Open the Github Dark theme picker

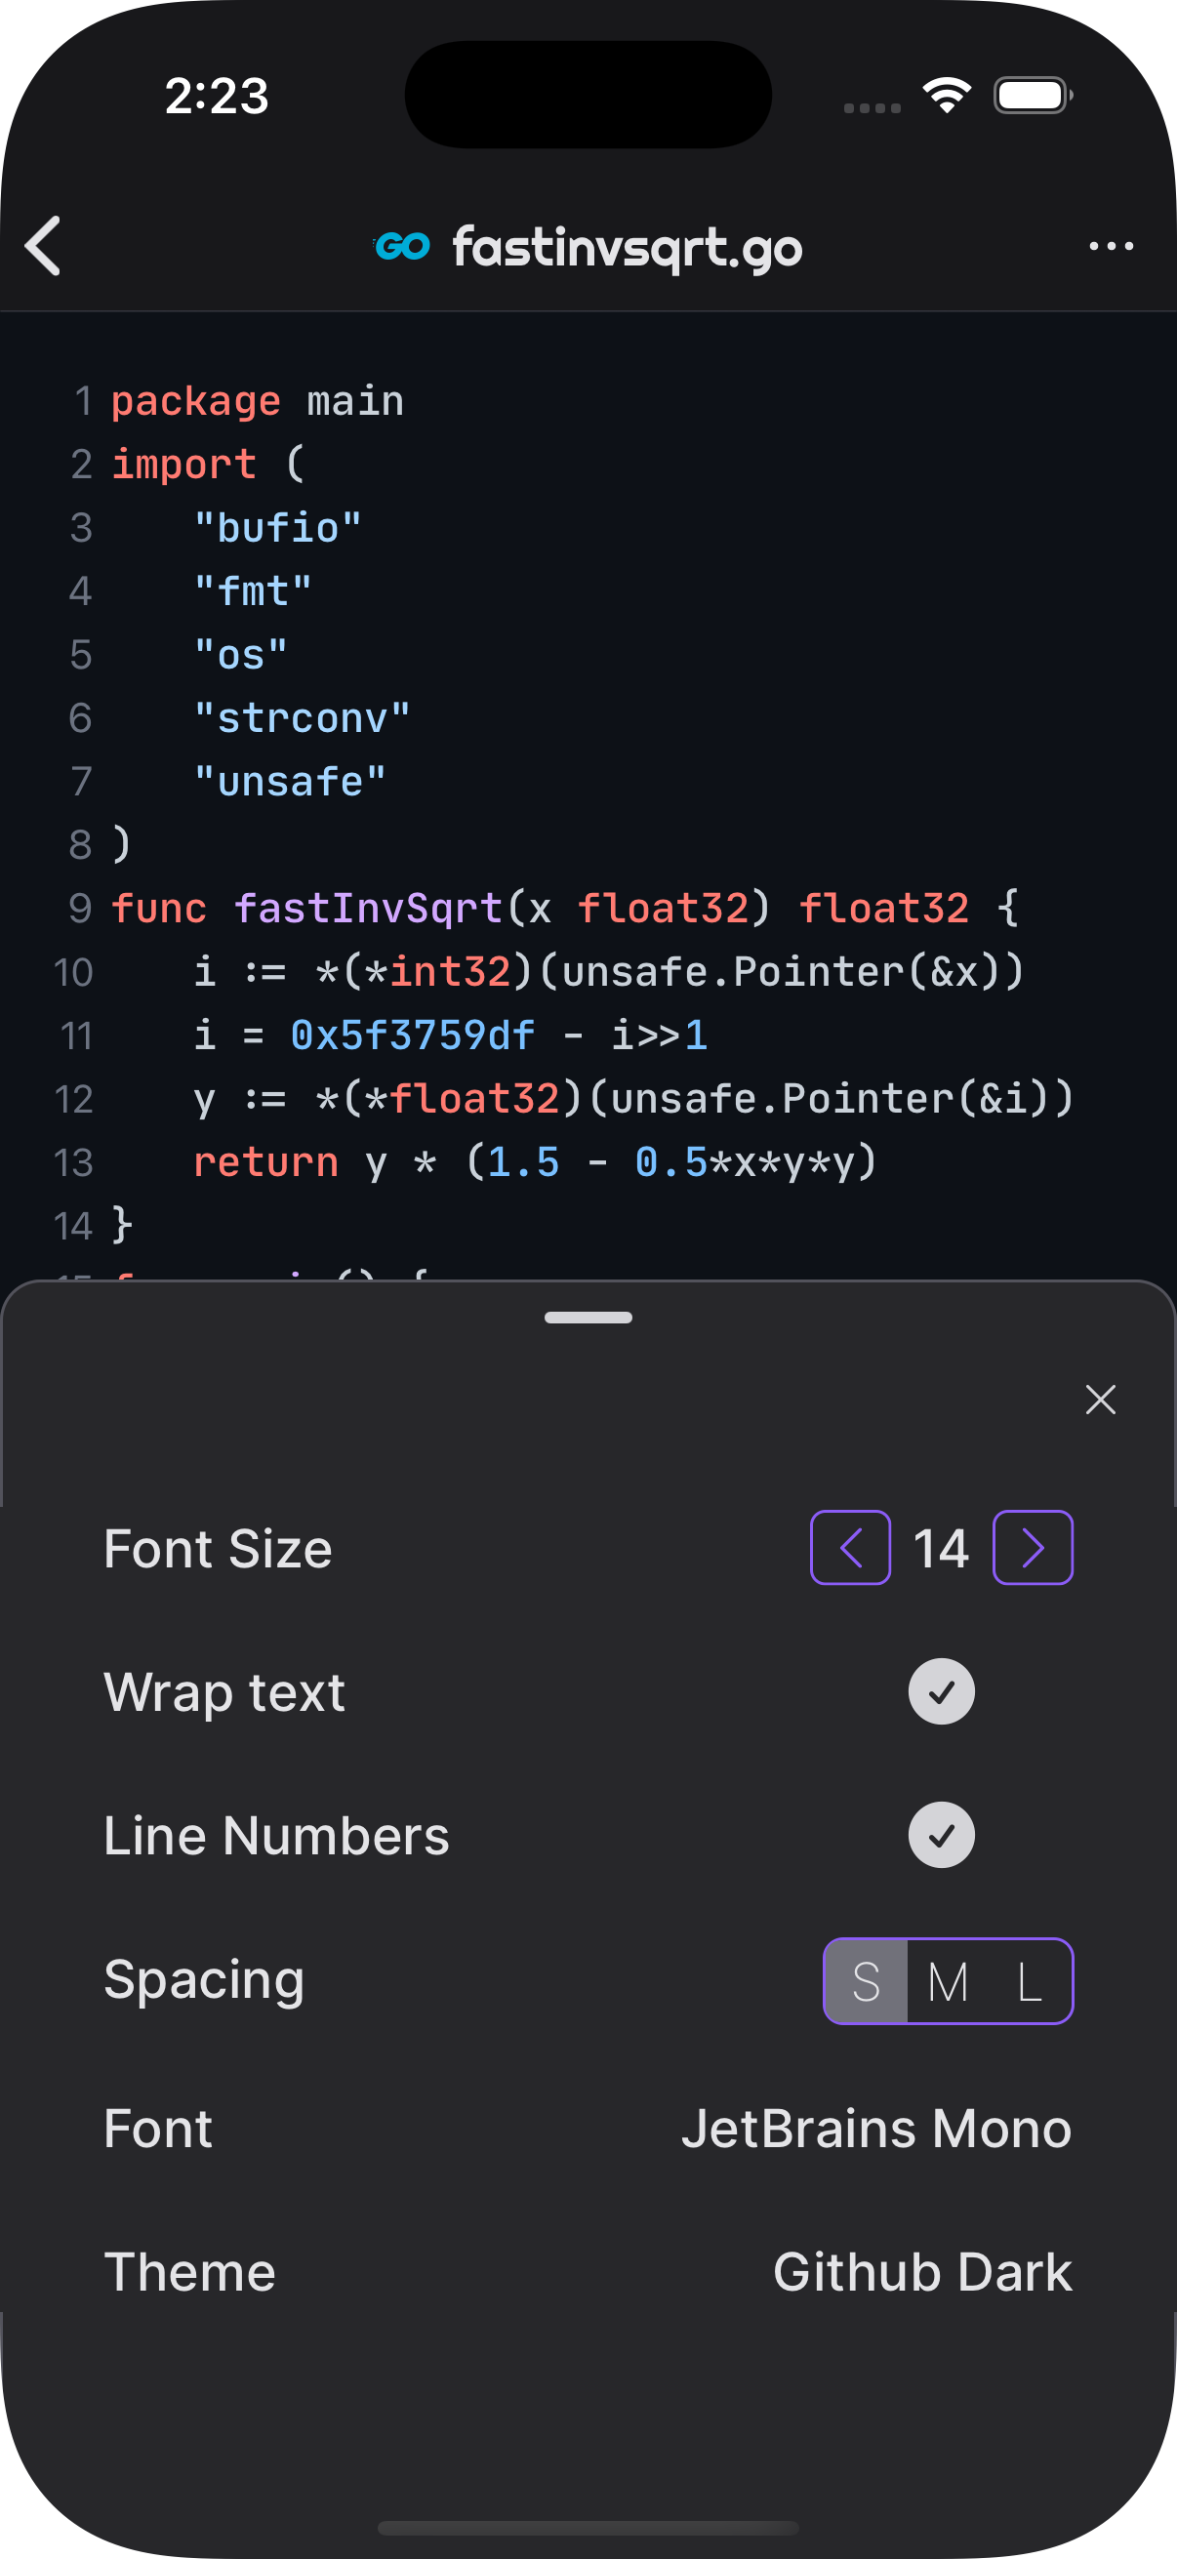point(921,2272)
